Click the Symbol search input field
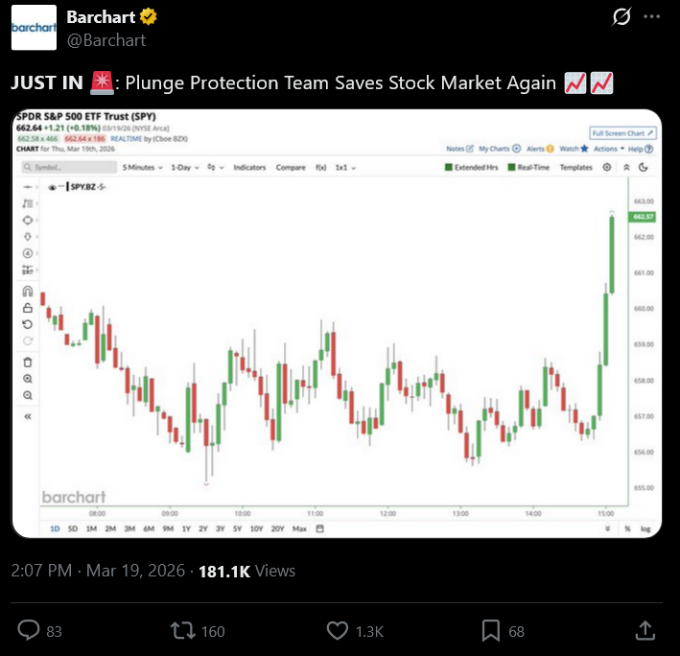 tap(69, 168)
